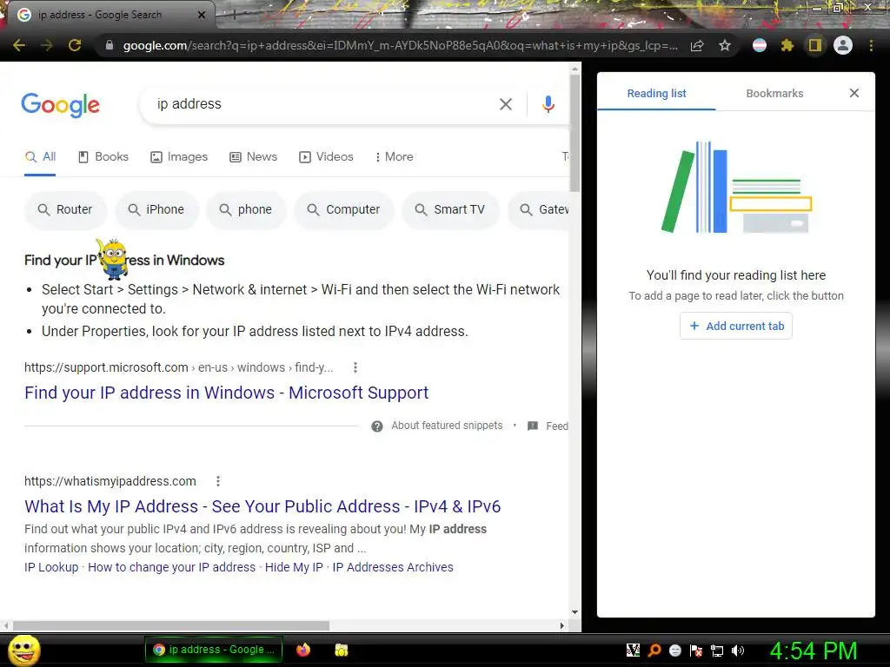Viewport: 890px width, 667px height.
Task: Clear the search box text
Action: pos(505,104)
